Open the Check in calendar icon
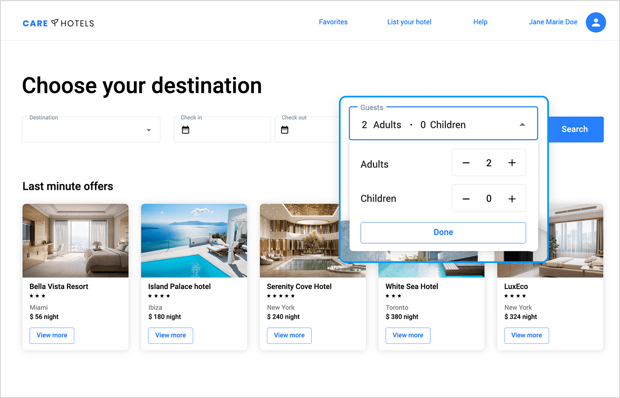Image resolution: width=620 pixels, height=398 pixels. (186, 130)
